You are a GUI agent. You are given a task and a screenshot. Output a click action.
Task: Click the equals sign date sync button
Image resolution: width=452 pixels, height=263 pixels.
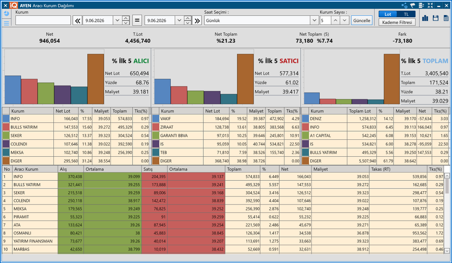point(137,20)
